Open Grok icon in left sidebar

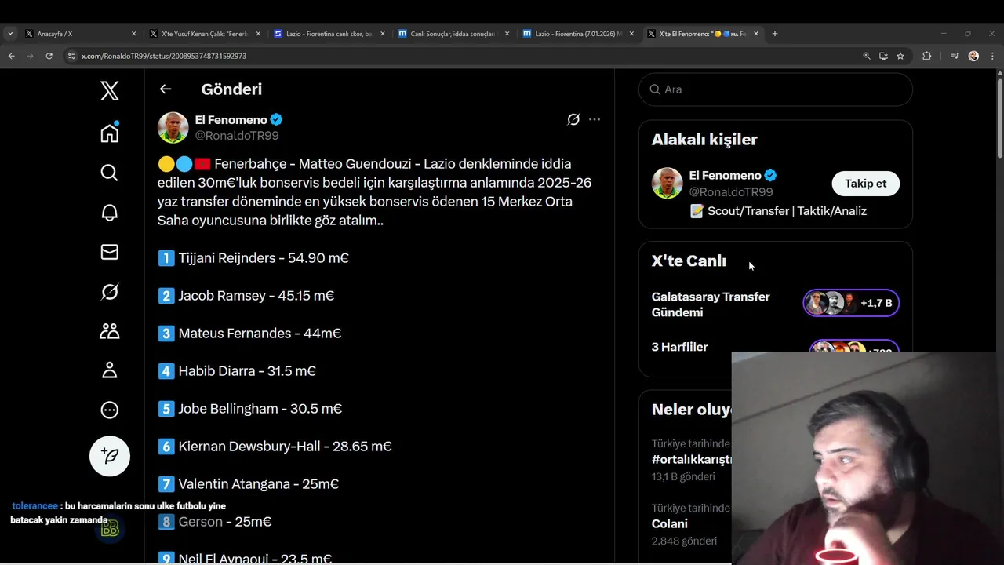(110, 292)
